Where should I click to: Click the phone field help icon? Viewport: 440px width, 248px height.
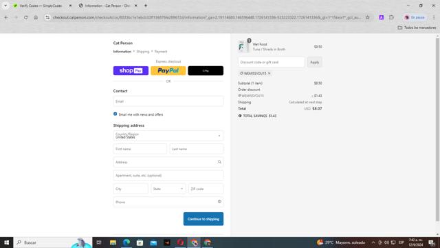point(219,202)
